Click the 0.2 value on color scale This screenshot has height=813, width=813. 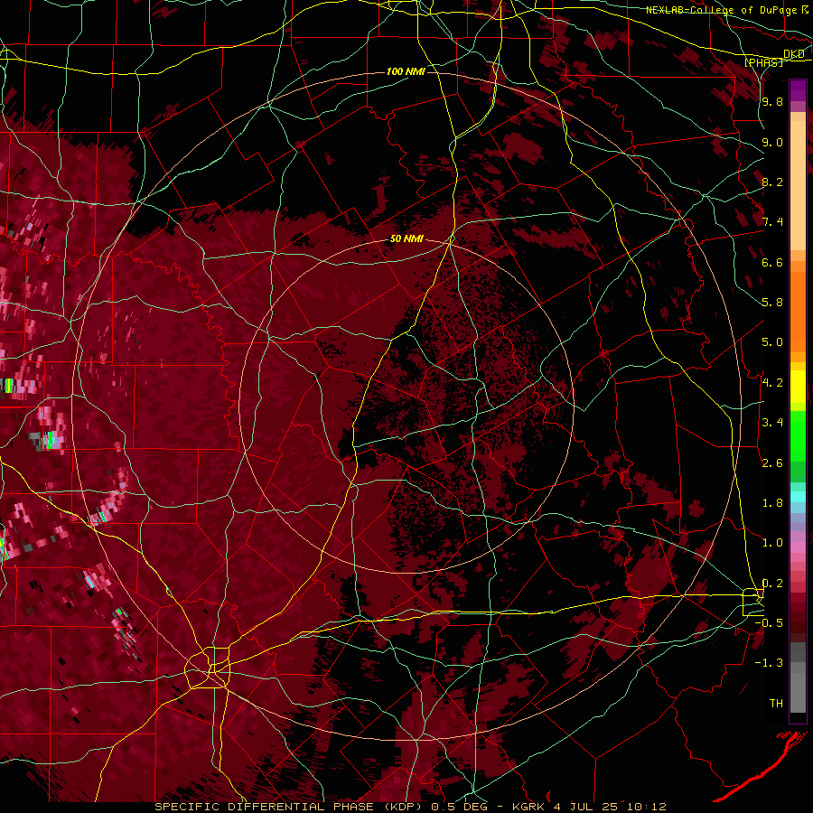(772, 584)
